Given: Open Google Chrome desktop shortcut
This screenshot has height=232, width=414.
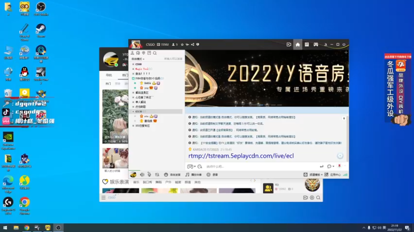Looking at the screenshot, I should tap(24, 206).
